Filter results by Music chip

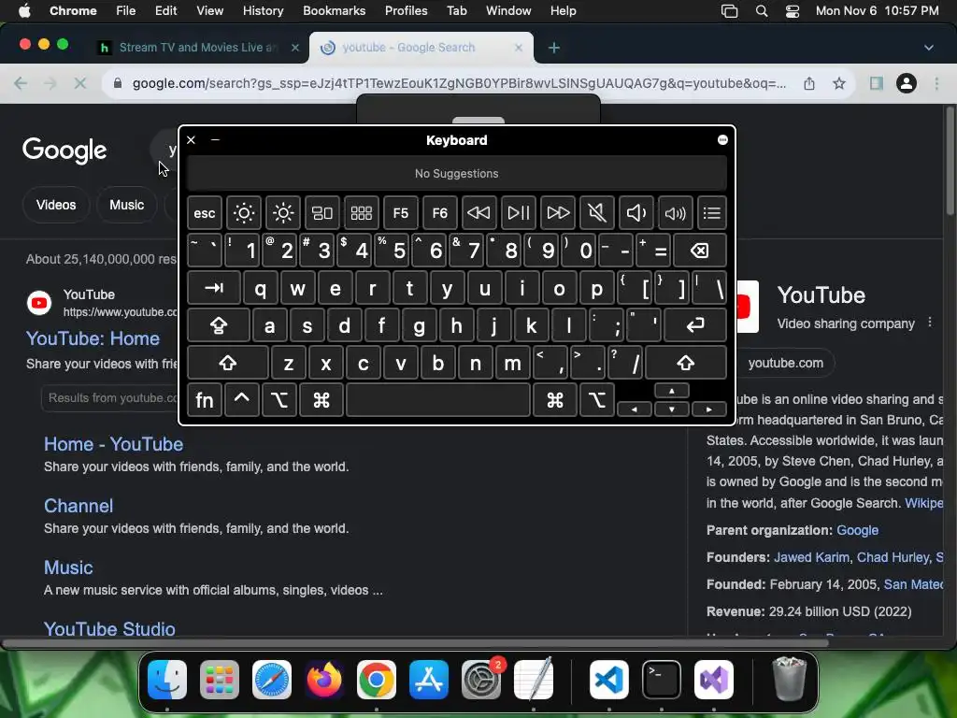point(126,205)
